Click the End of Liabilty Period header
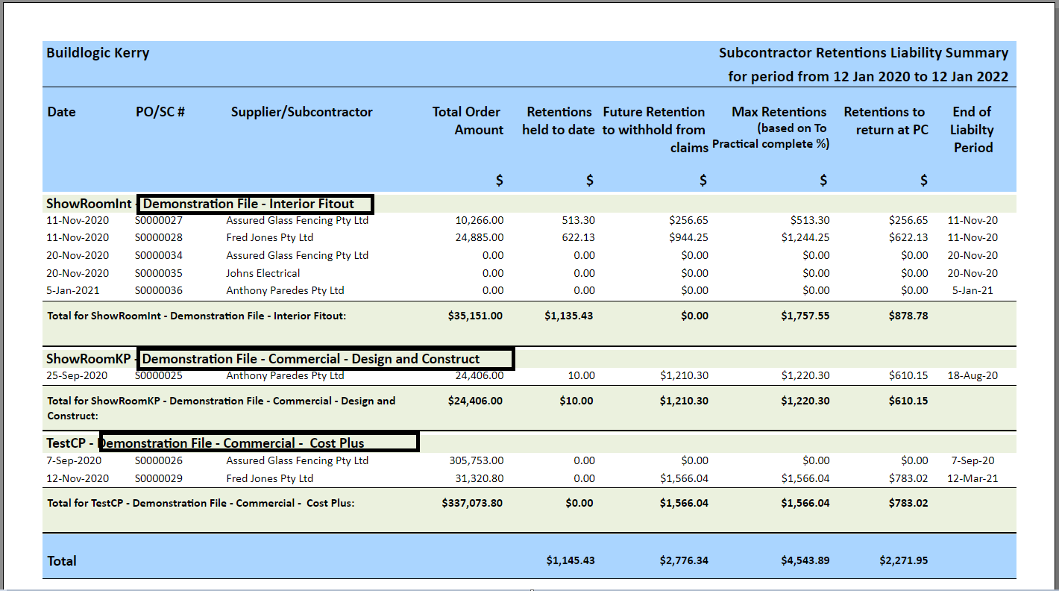 click(972, 130)
